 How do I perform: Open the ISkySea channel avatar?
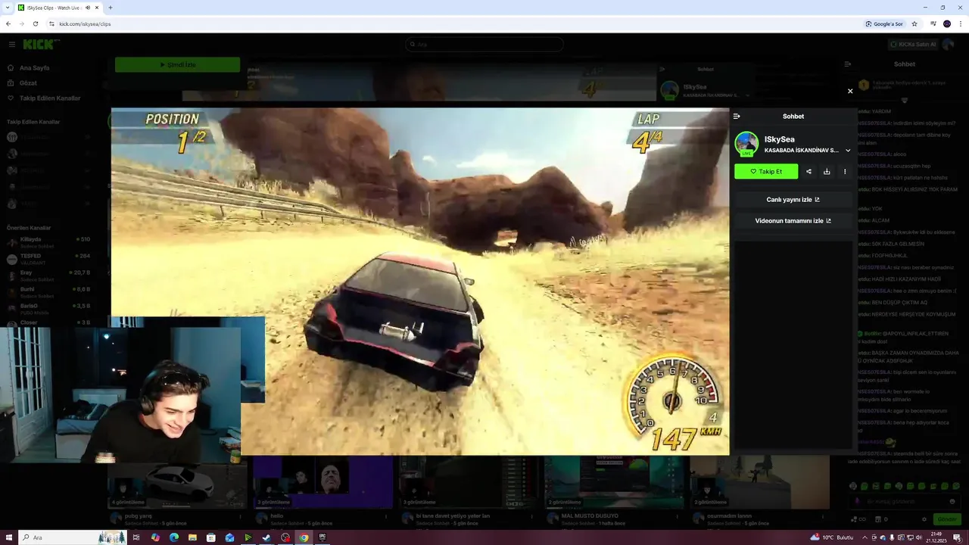coord(746,144)
